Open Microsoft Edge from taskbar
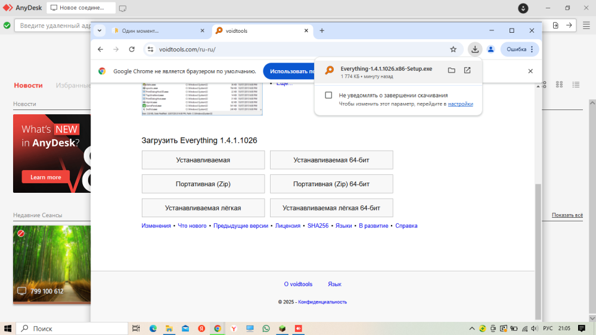The width and height of the screenshot is (596, 335). 153,328
